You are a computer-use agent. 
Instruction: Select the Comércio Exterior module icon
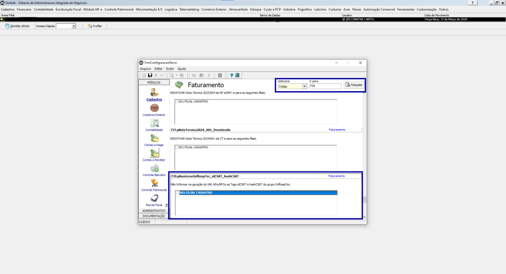tap(154, 108)
